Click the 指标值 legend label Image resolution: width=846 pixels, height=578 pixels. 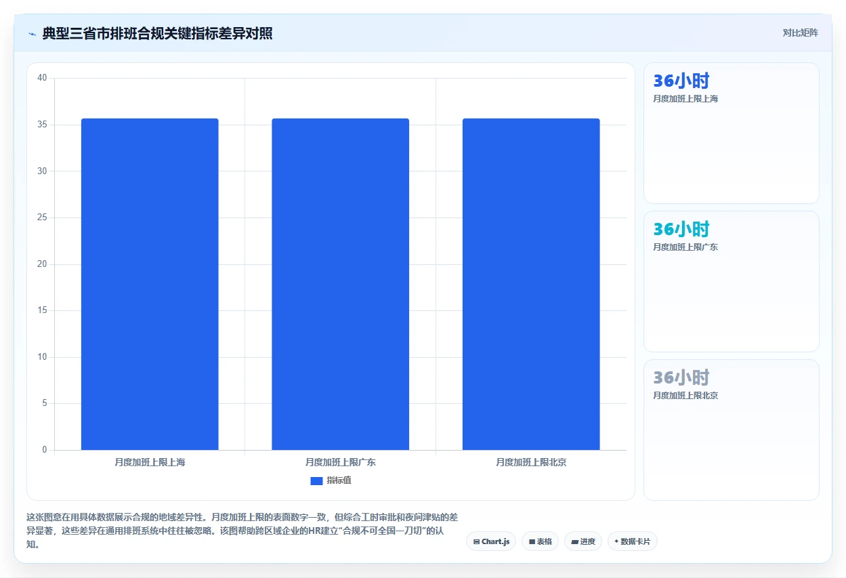coord(339,480)
